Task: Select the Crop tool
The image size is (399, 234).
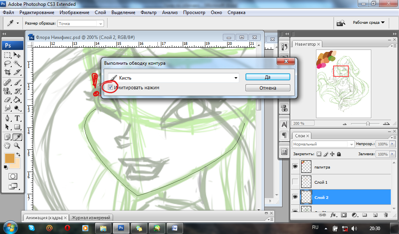Action: (x=7, y=73)
